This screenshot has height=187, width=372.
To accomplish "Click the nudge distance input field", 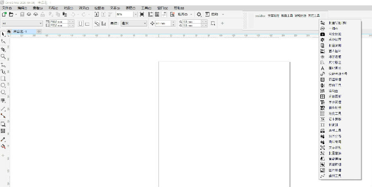I will tap(162, 24).
